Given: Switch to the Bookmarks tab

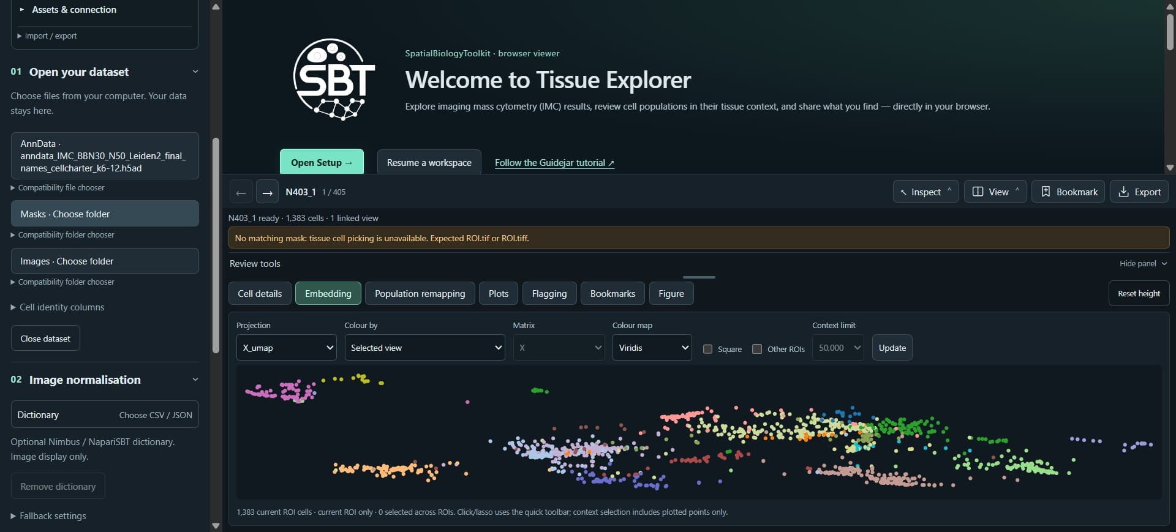Looking at the screenshot, I should point(612,294).
